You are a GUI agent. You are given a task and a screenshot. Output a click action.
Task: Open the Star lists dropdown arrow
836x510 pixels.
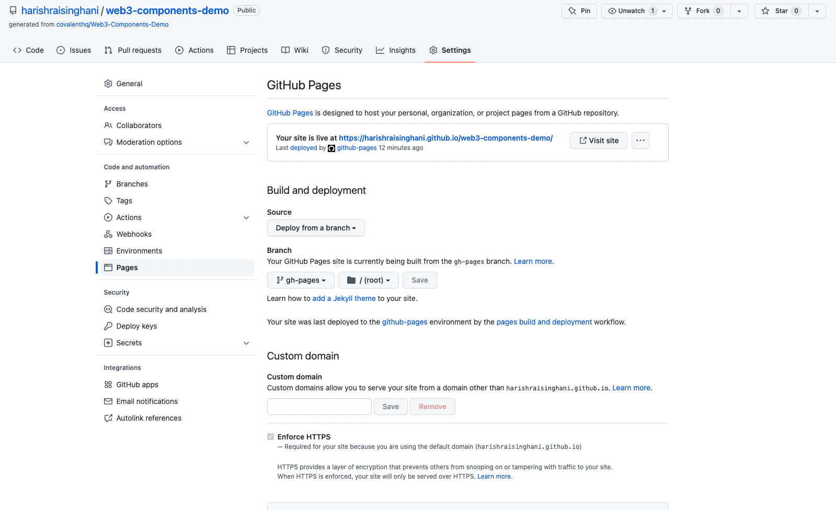[x=817, y=11]
